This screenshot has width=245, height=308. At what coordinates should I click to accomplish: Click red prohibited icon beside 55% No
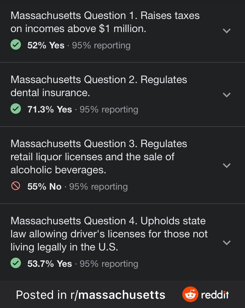pos(16,186)
